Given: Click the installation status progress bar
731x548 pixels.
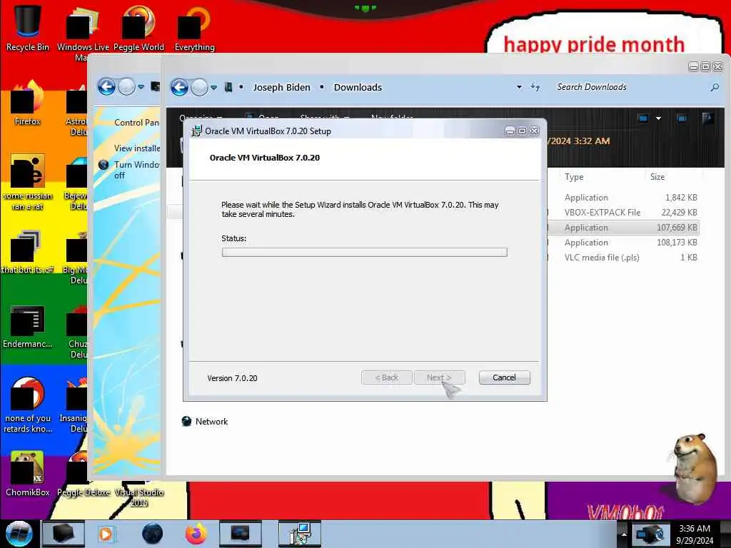Looking at the screenshot, I should click(x=364, y=252).
